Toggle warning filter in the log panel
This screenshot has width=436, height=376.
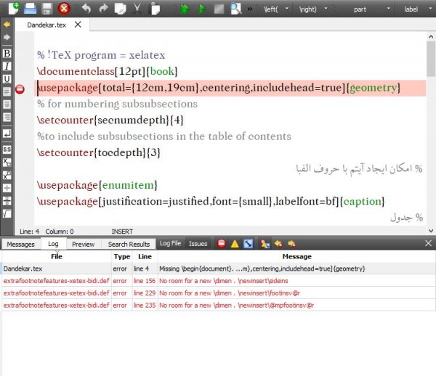tap(235, 244)
